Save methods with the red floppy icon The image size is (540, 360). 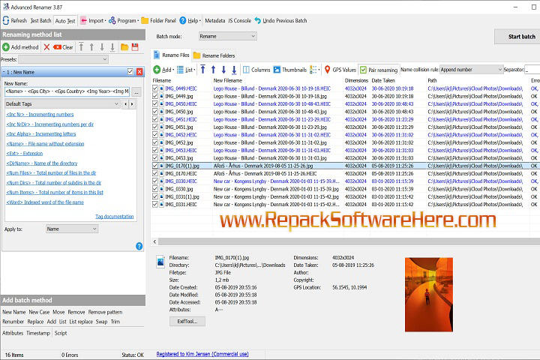135,47
